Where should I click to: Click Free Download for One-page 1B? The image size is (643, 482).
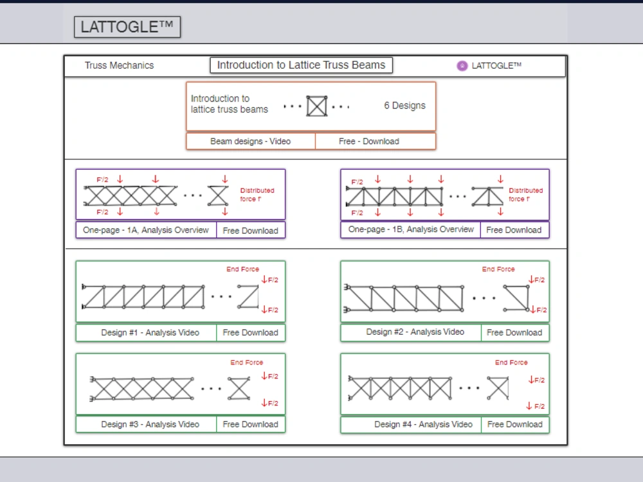coord(514,230)
